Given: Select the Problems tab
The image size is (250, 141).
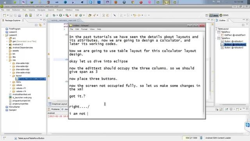Looking at the screenshot, I should coord(54,109).
